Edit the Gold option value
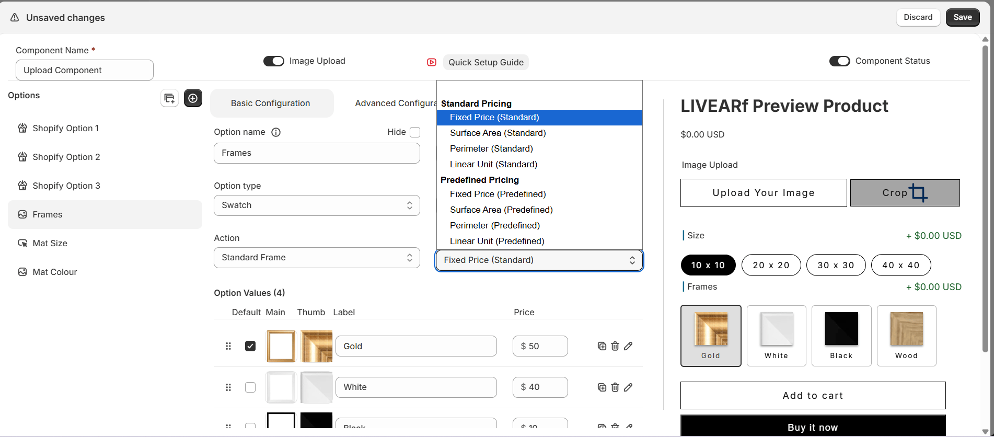994x437 pixels. coord(628,346)
